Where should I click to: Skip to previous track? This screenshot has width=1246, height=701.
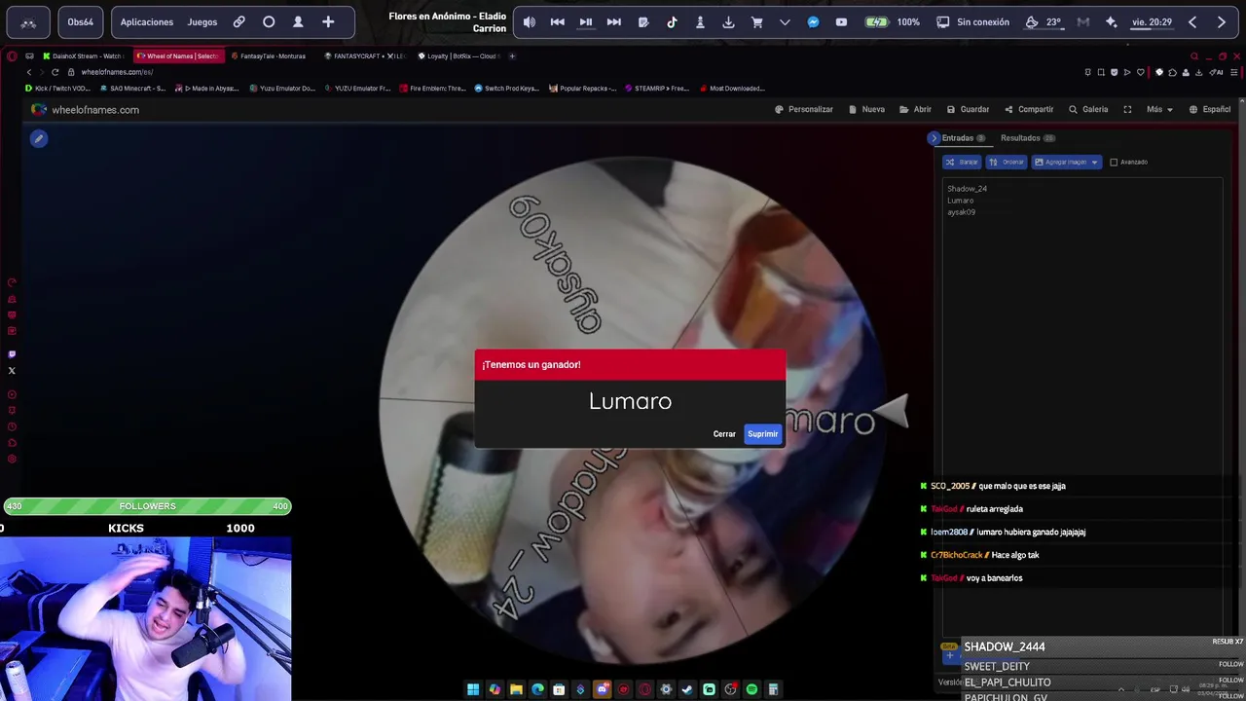tap(557, 22)
